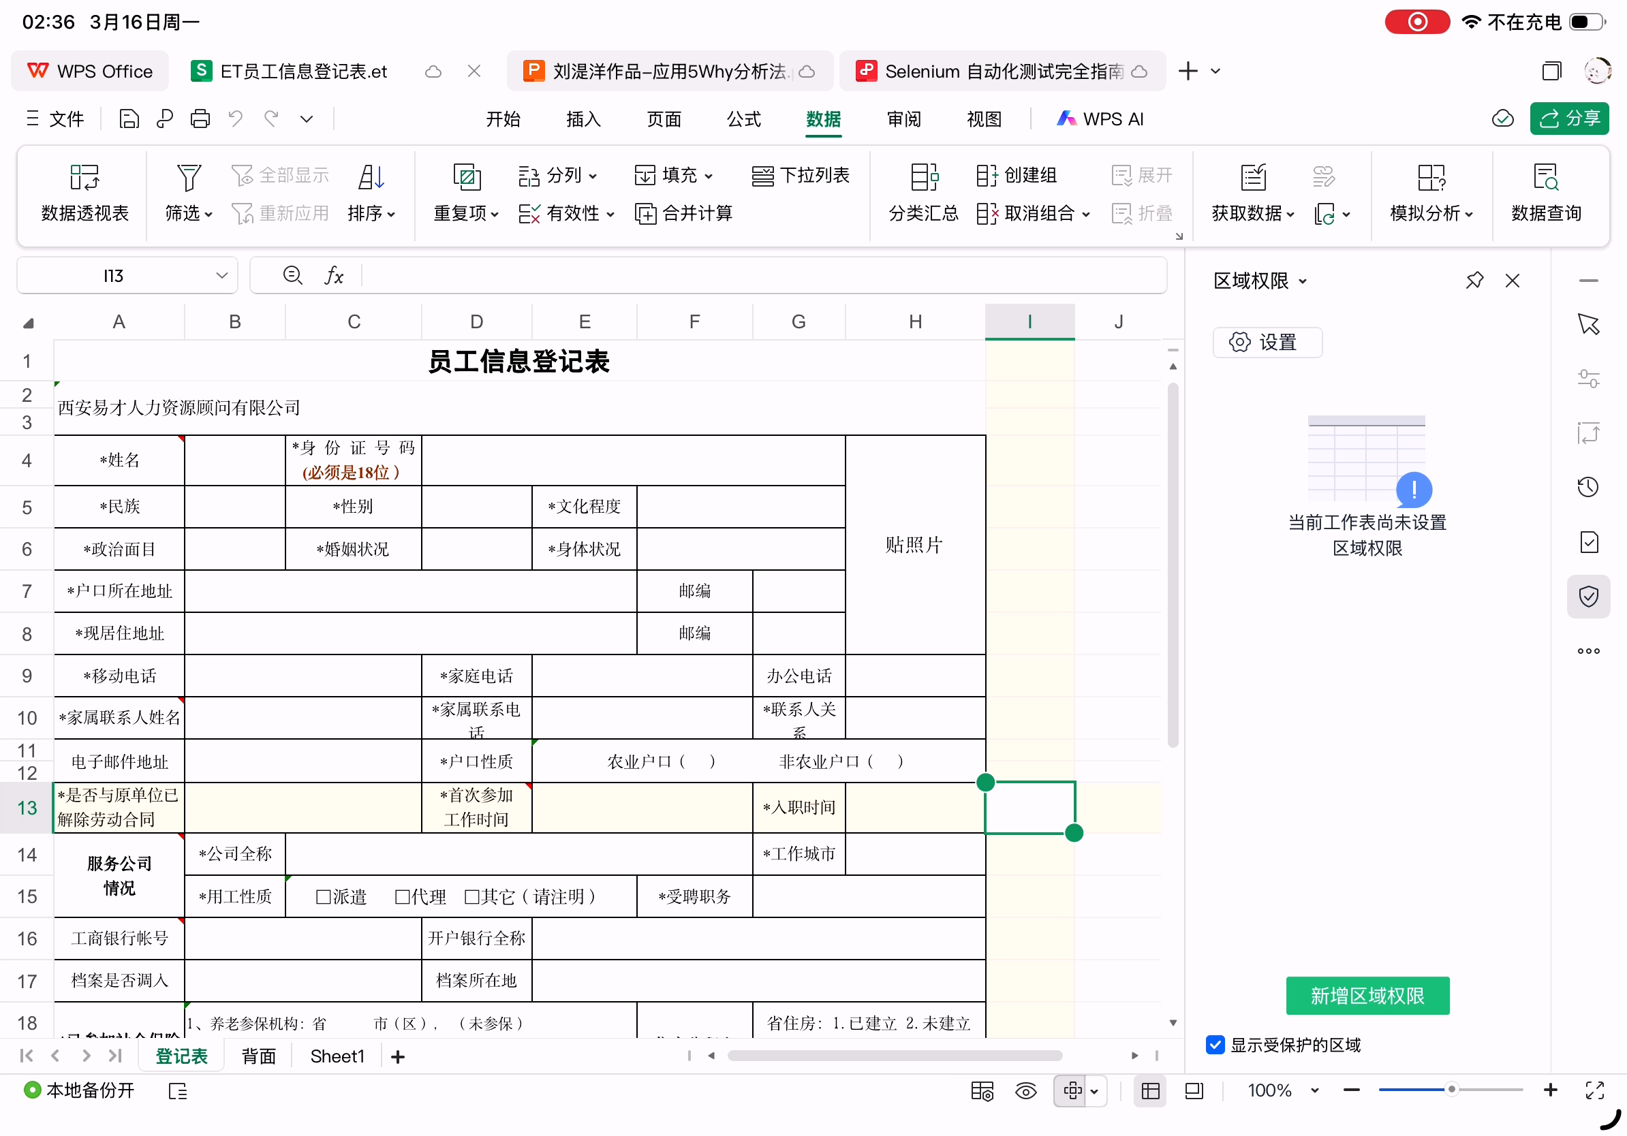The width and height of the screenshot is (1627, 1136).
Task: Click the print icon in quick toolbar
Action: tap(200, 119)
